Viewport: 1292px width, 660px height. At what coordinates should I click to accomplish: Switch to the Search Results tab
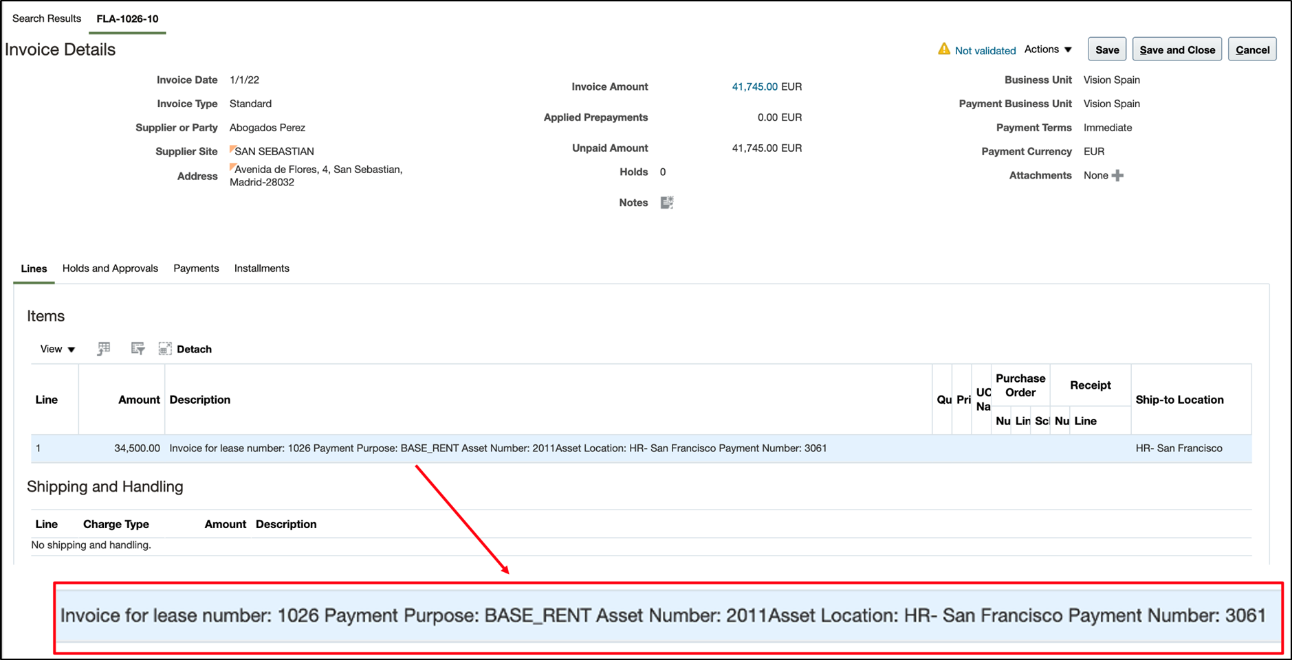tap(47, 19)
